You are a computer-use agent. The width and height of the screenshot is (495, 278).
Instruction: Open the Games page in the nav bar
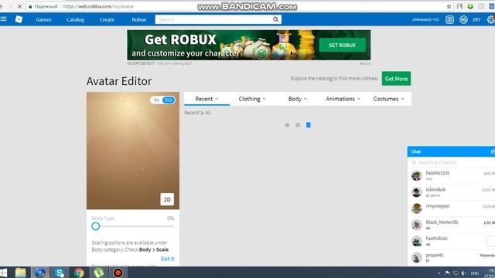(x=43, y=19)
